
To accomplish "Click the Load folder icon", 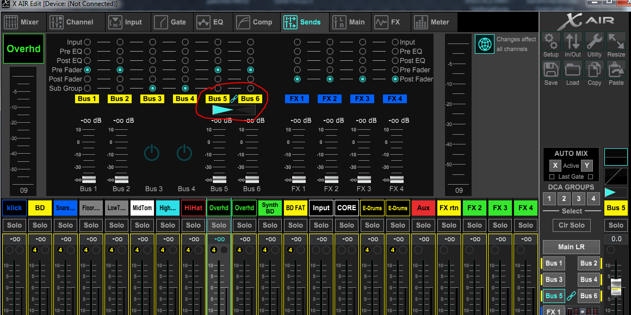I will [572, 70].
